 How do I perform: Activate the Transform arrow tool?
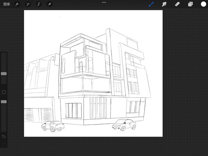point(49,4)
